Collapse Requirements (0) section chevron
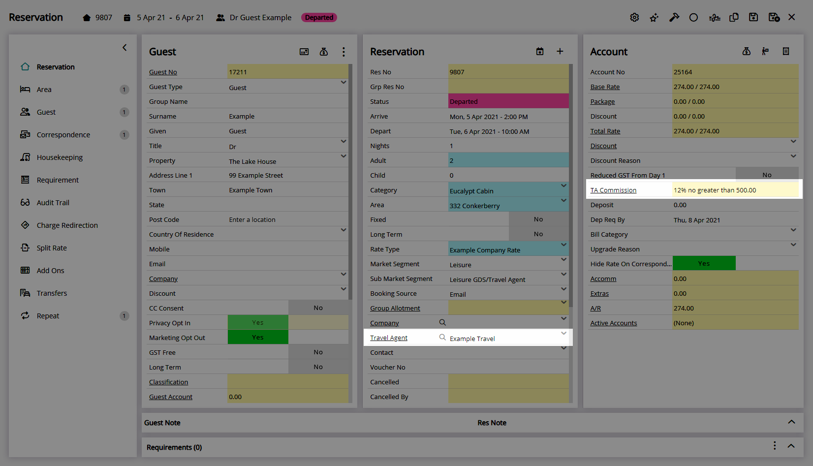 (x=791, y=446)
